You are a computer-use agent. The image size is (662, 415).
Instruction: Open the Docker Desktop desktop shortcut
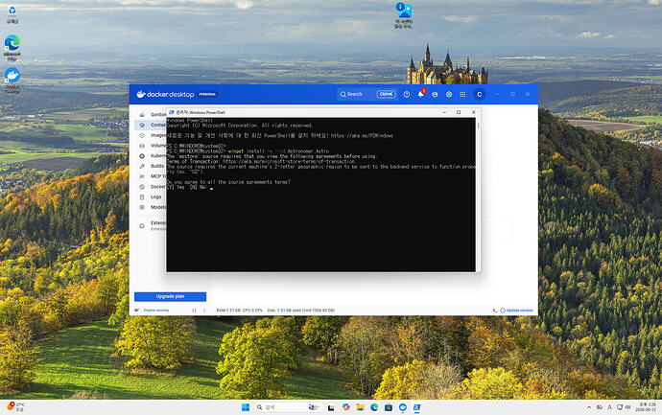(12, 81)
